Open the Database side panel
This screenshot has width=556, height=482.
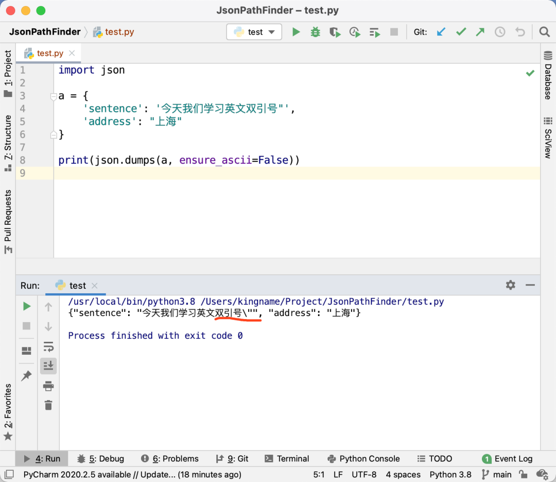[548, 75]
